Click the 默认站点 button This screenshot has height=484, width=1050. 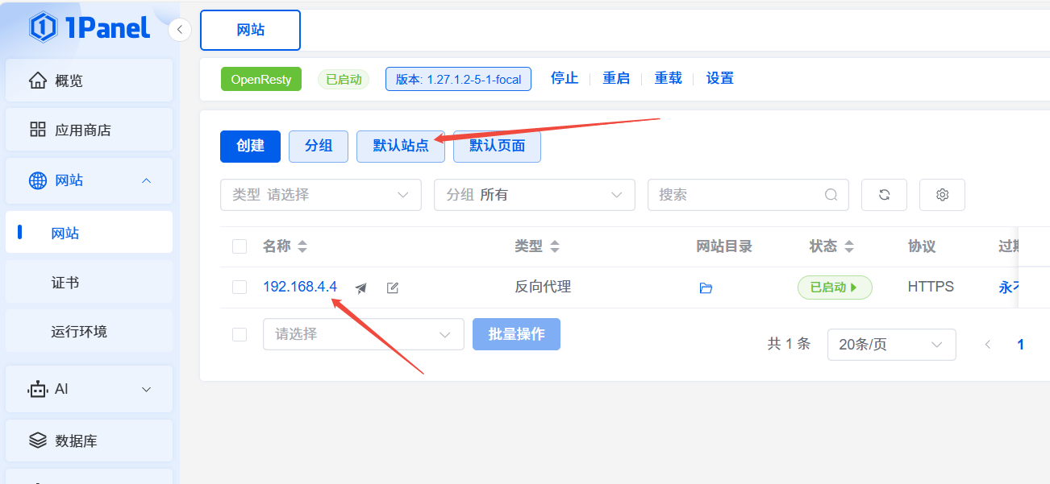coord(400,146)
